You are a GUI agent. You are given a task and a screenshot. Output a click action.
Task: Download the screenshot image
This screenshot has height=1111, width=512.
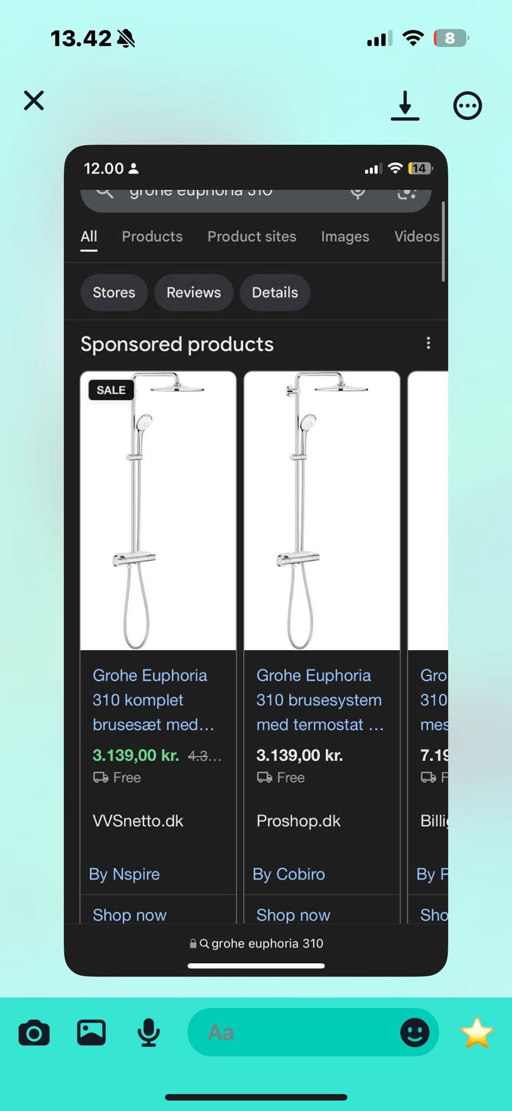point(405,105)
